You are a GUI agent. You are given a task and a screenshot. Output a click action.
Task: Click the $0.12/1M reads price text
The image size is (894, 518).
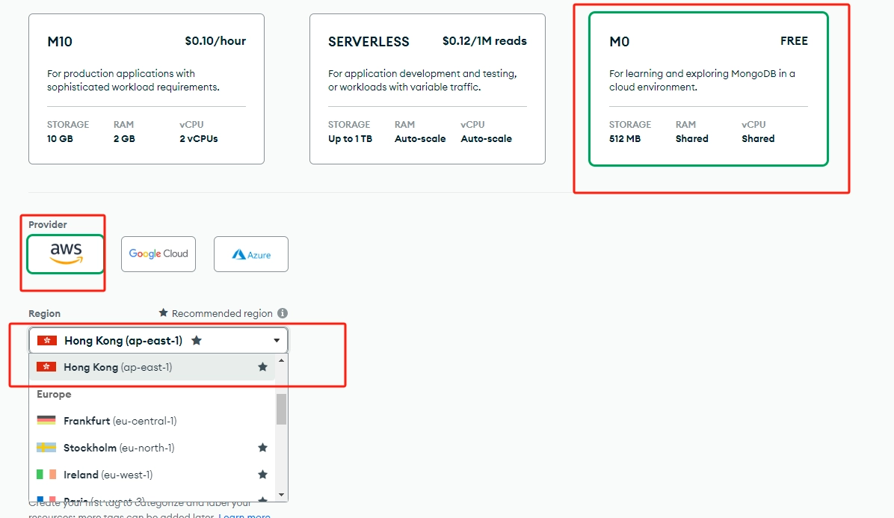click(x=484, y=41)
